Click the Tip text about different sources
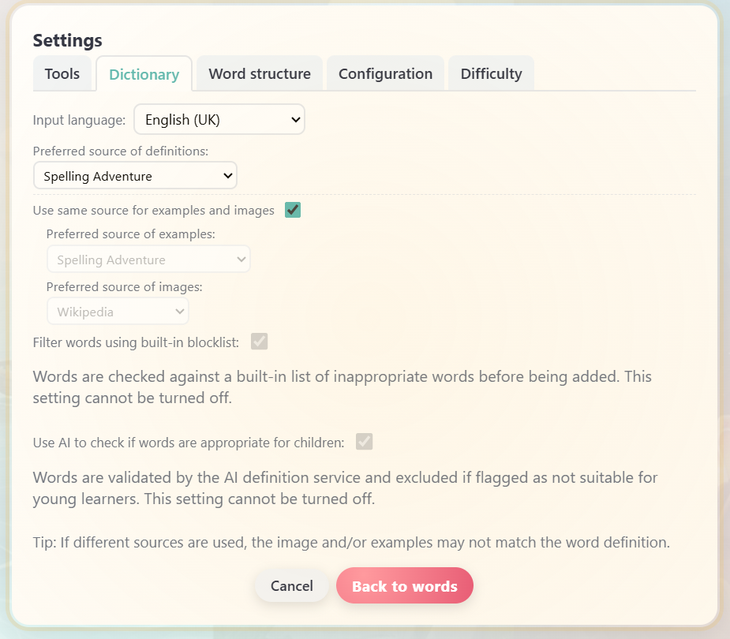The width and height of the screenshot is (730, 639). point(351,542)
